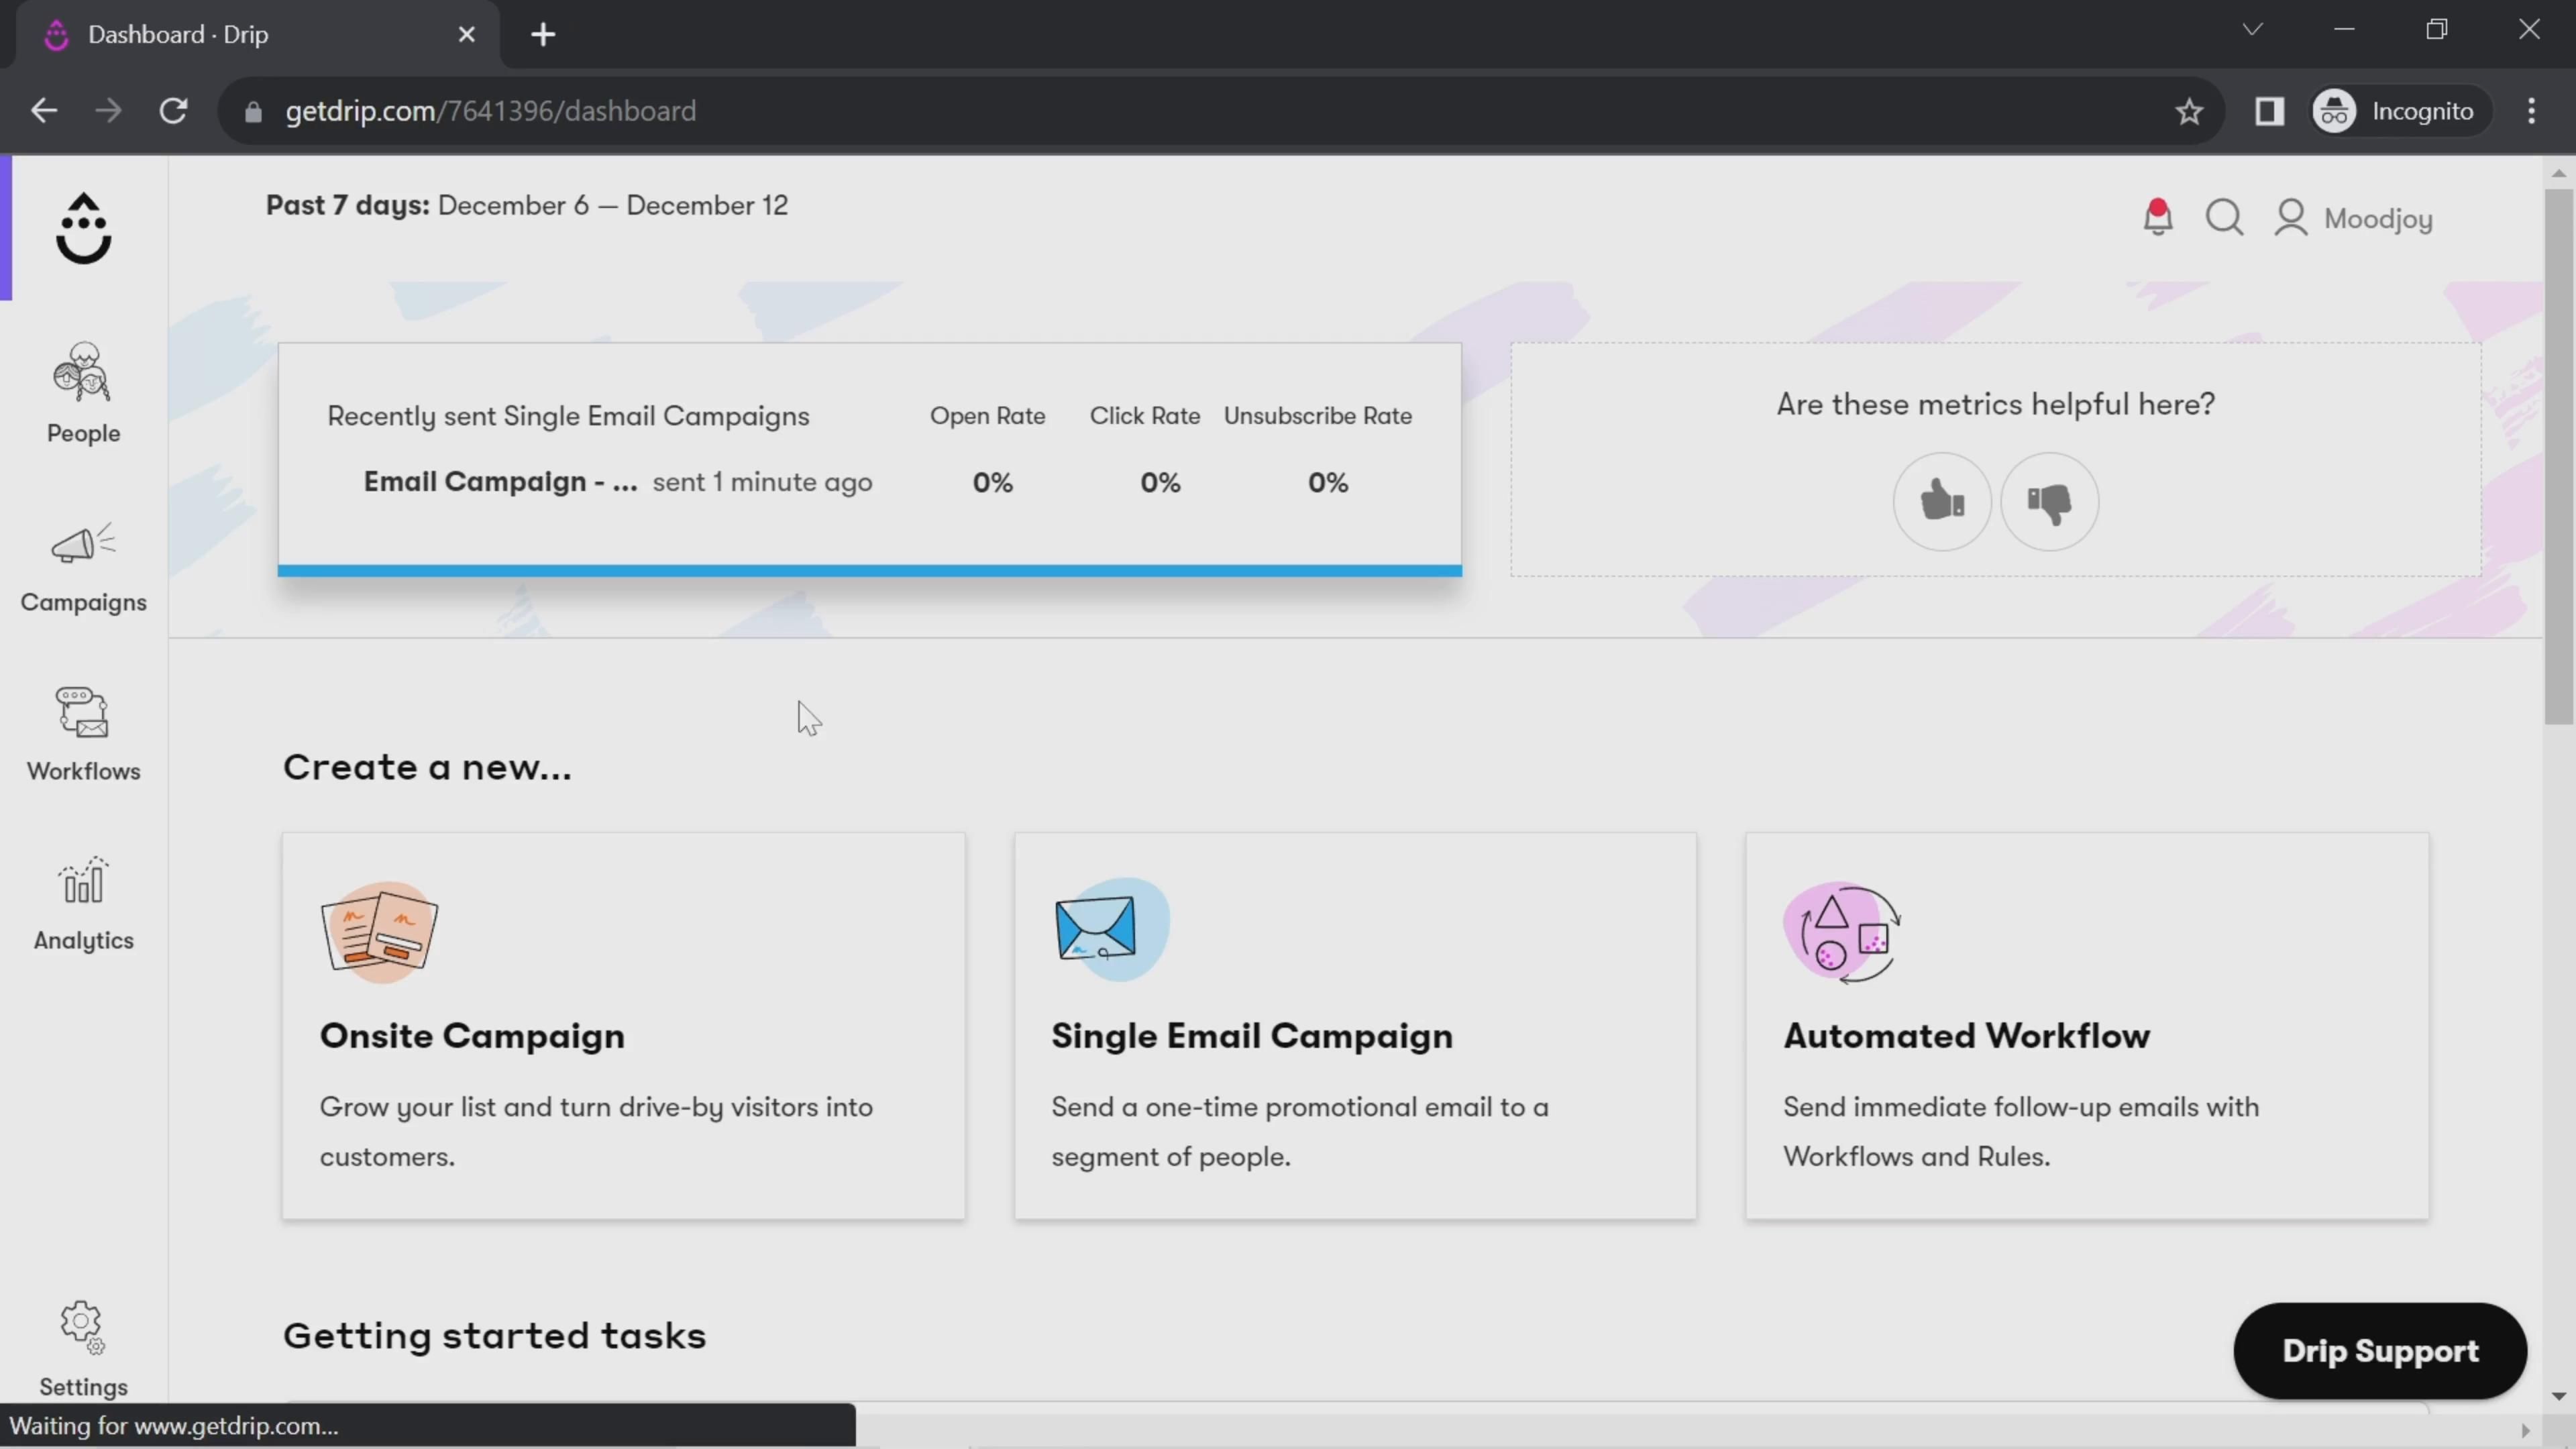Click the search magnifier icon

(2224, 217)
